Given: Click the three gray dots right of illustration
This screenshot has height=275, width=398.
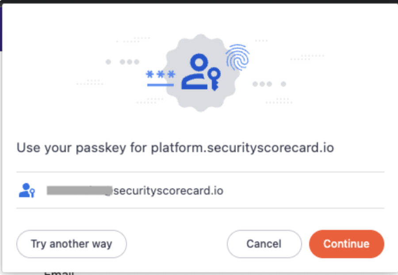Looking at the screenshot, I should pos(262,84).
